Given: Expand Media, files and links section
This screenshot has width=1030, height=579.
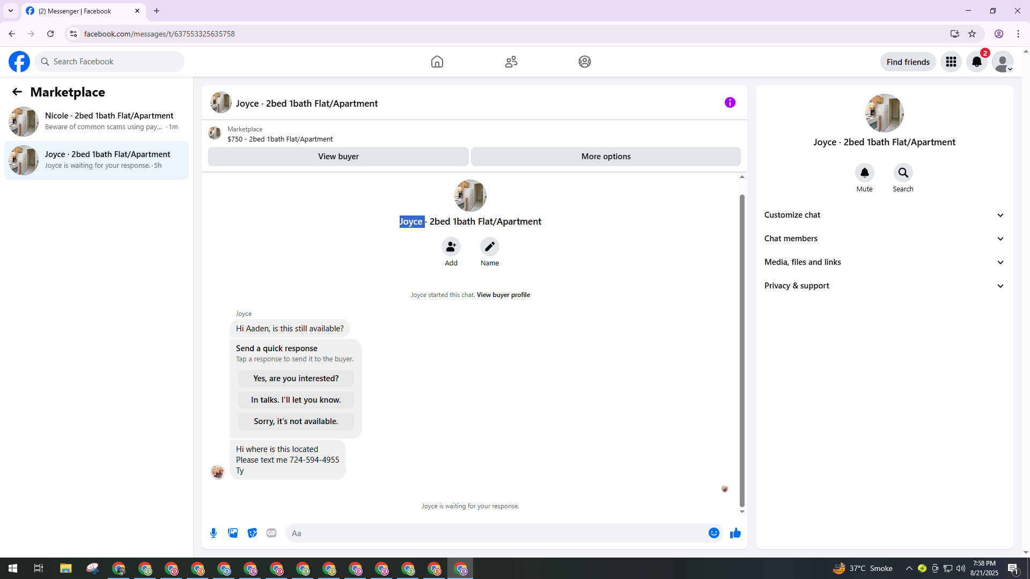Looking at the screenshot, I should pyautogui.click(x=884, y=262).
